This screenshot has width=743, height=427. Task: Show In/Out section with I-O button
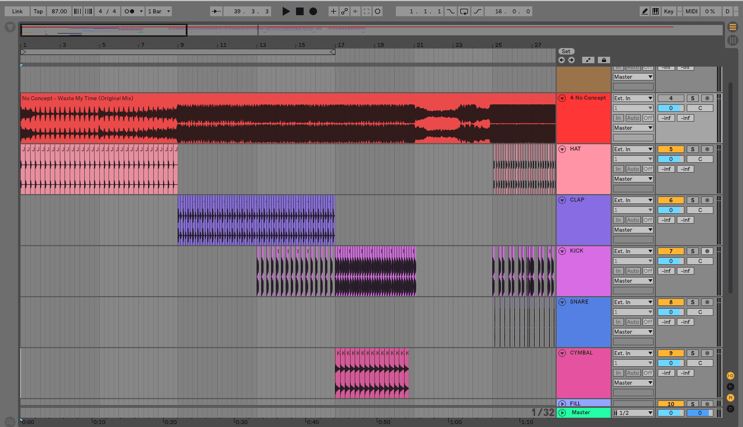(730, 375)
